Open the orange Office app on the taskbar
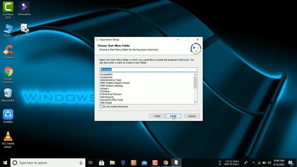This screenshot has height=167, width=297. (x=134, y=163)
